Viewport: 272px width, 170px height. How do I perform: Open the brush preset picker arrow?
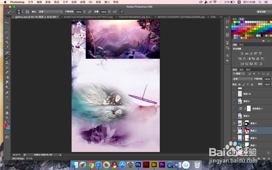pyautogui.click(x=22, y=12)
